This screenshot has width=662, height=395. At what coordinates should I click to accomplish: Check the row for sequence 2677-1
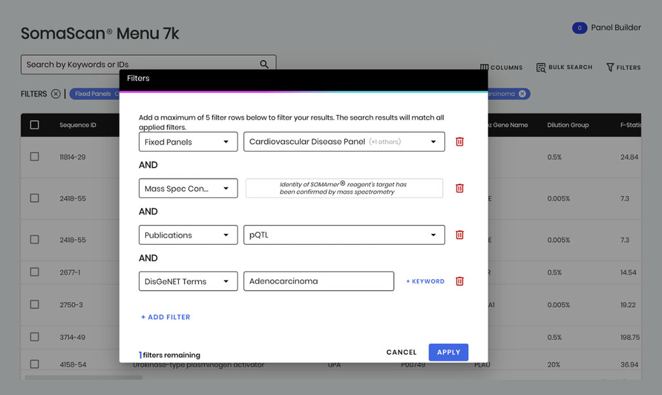tap(34, 272)
